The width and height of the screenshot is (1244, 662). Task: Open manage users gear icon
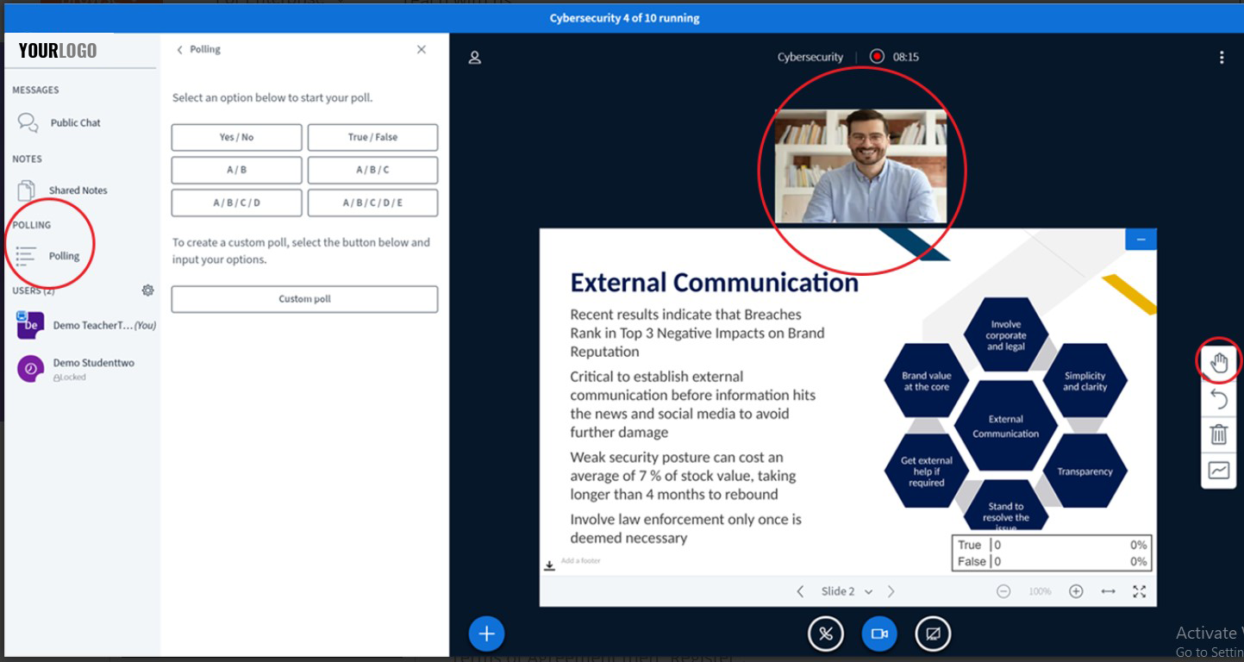[147, 290]
